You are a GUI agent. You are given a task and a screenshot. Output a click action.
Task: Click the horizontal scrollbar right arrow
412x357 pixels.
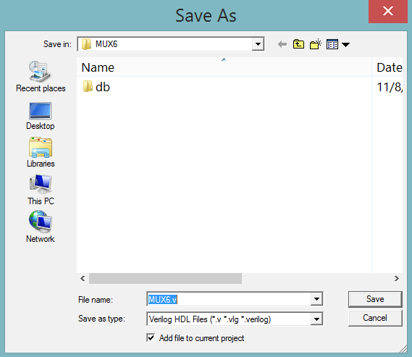coord(397,279)
